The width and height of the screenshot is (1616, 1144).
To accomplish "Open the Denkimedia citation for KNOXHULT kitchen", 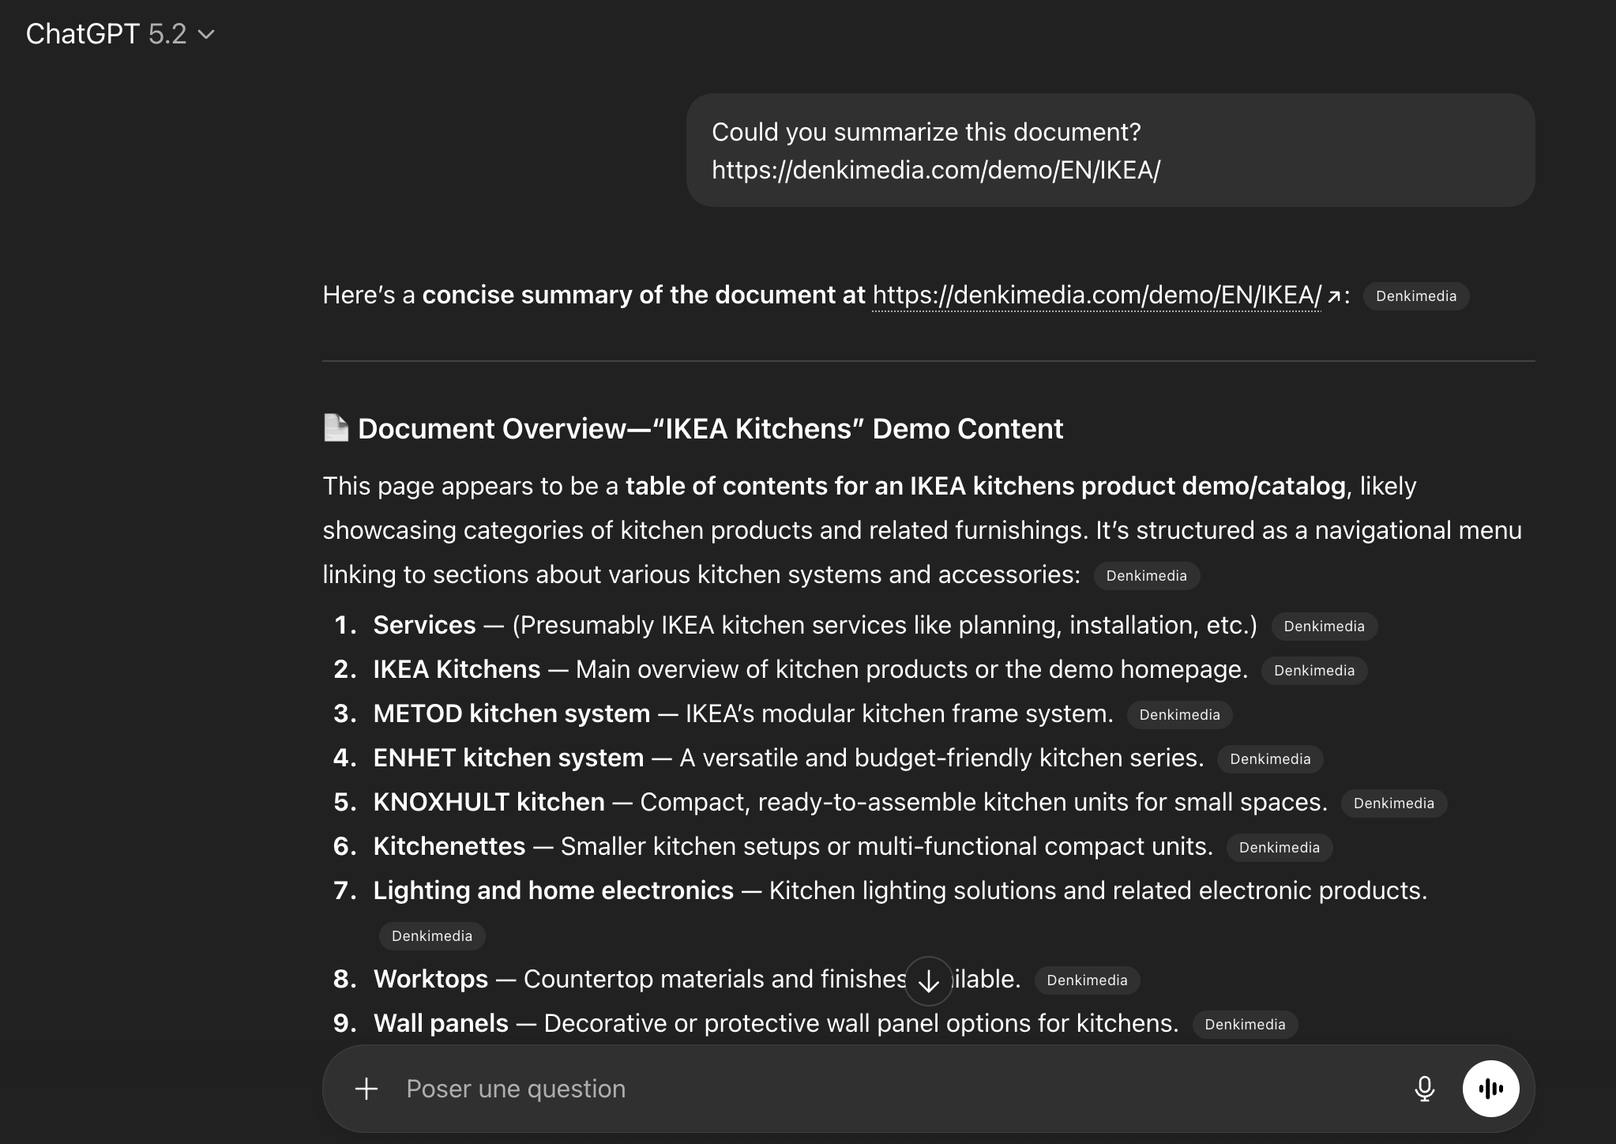I will click(1395, 803).
